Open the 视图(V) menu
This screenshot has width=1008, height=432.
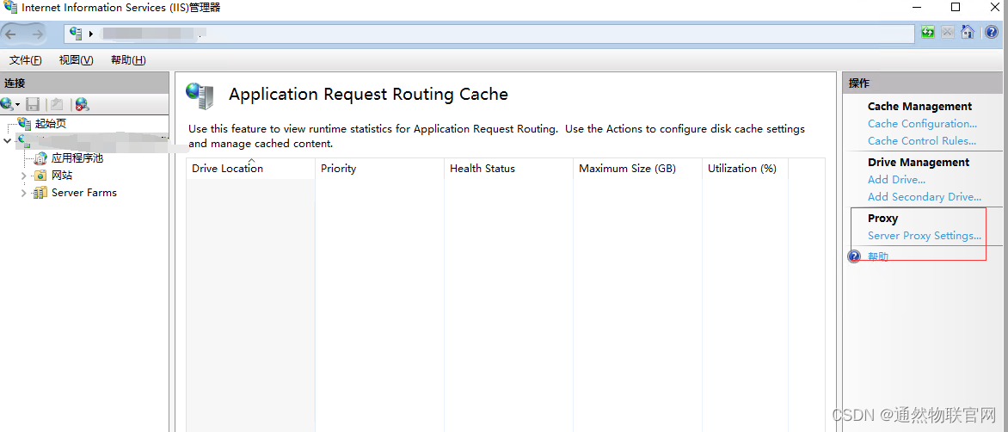tap(76, 59)
